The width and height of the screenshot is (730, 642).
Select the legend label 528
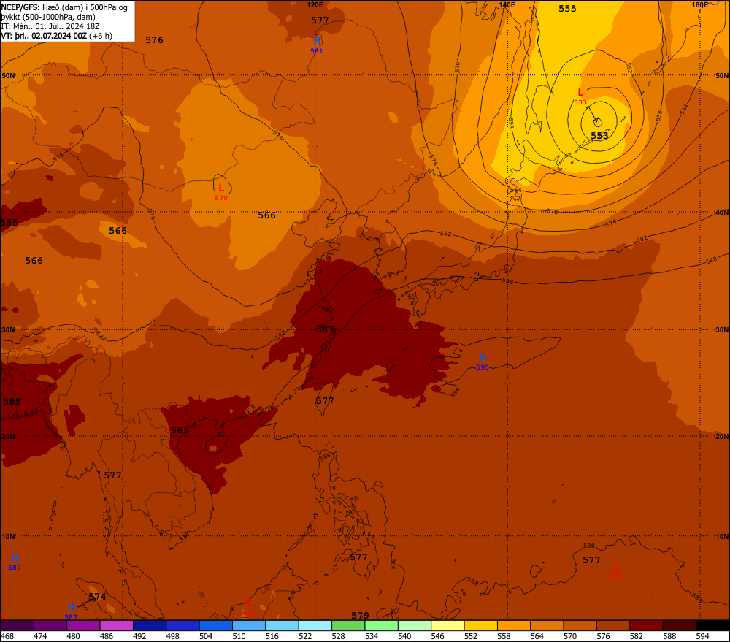[x=339, y=636]
